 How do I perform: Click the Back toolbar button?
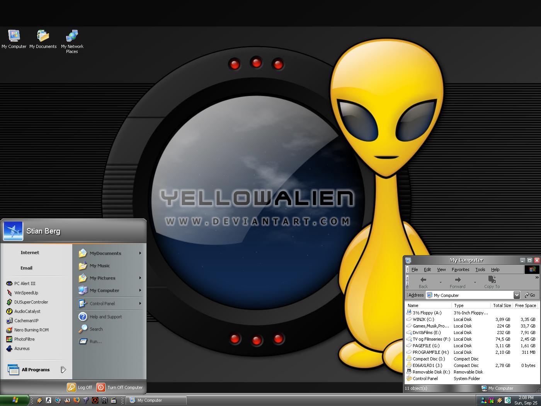[424, 282]
